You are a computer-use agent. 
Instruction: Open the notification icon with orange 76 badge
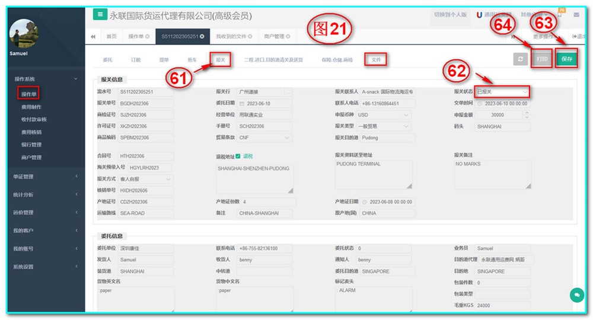click(x=560, y=13)
